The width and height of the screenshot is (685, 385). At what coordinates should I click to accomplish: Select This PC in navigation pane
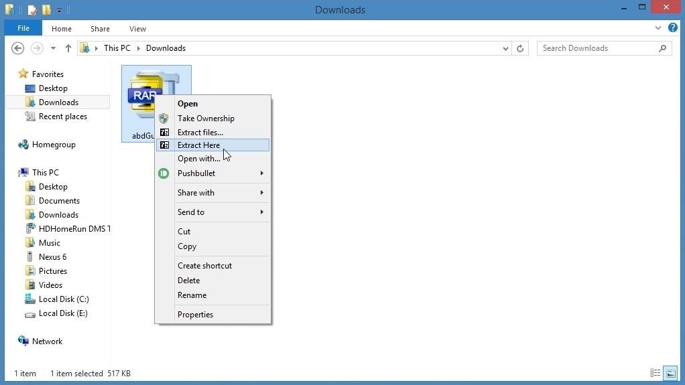point(45,173)
